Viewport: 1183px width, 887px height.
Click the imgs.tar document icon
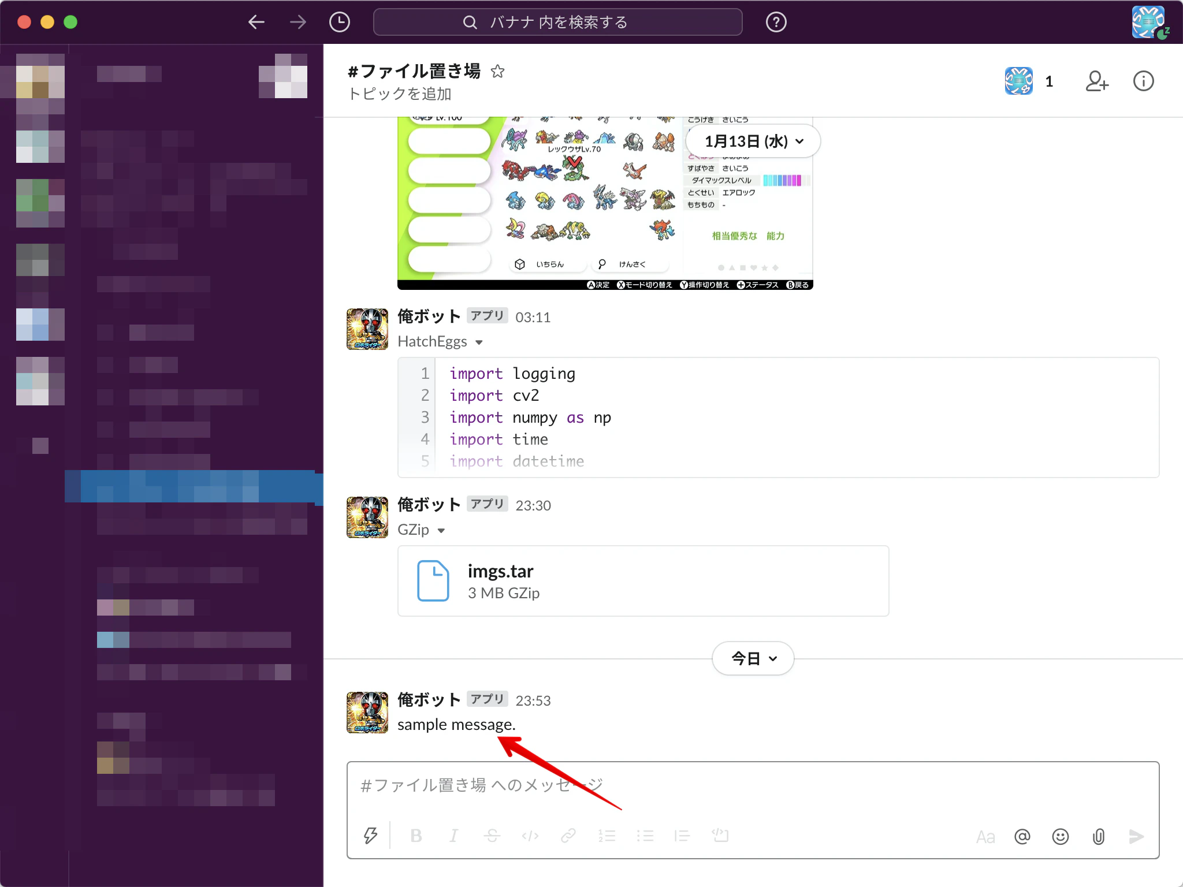point(433,581)
